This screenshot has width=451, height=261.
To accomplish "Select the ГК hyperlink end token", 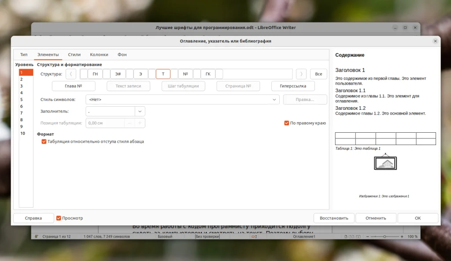I will [208, 74].
